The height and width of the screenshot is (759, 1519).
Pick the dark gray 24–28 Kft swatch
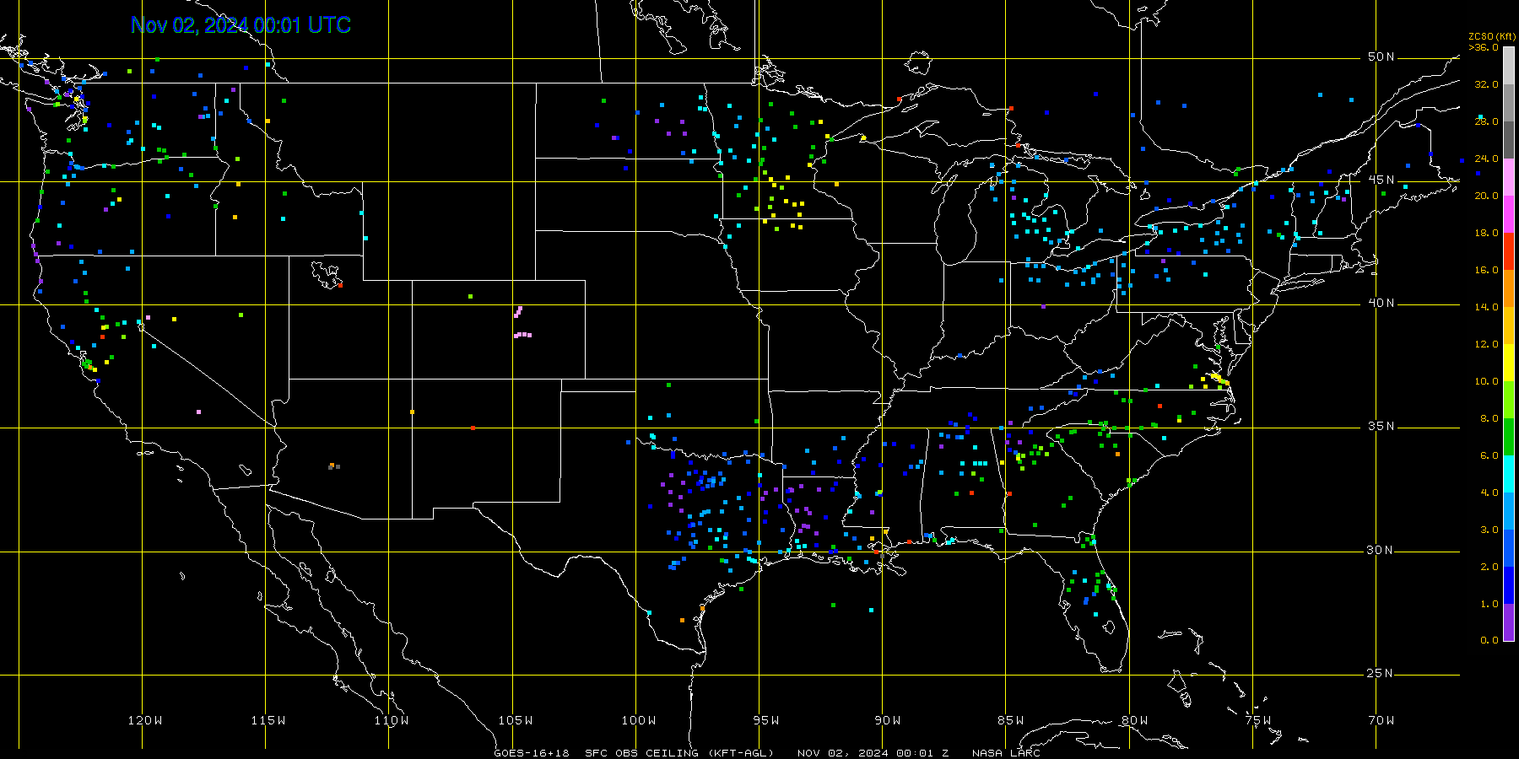1509,140
